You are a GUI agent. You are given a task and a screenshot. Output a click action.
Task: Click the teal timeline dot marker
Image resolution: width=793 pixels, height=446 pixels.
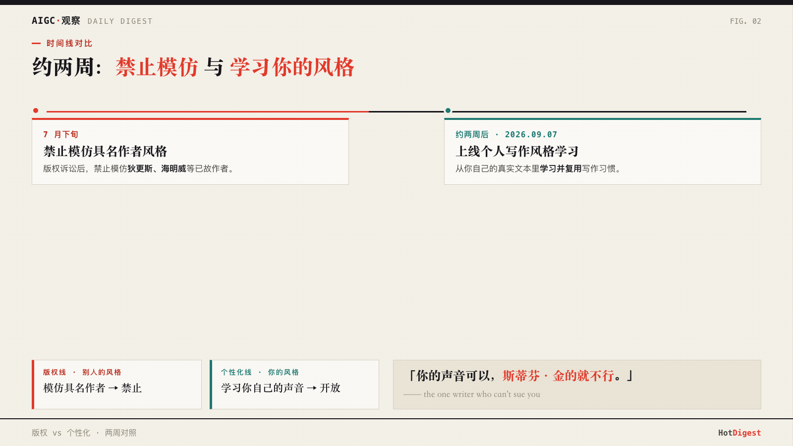click(448, 111)
